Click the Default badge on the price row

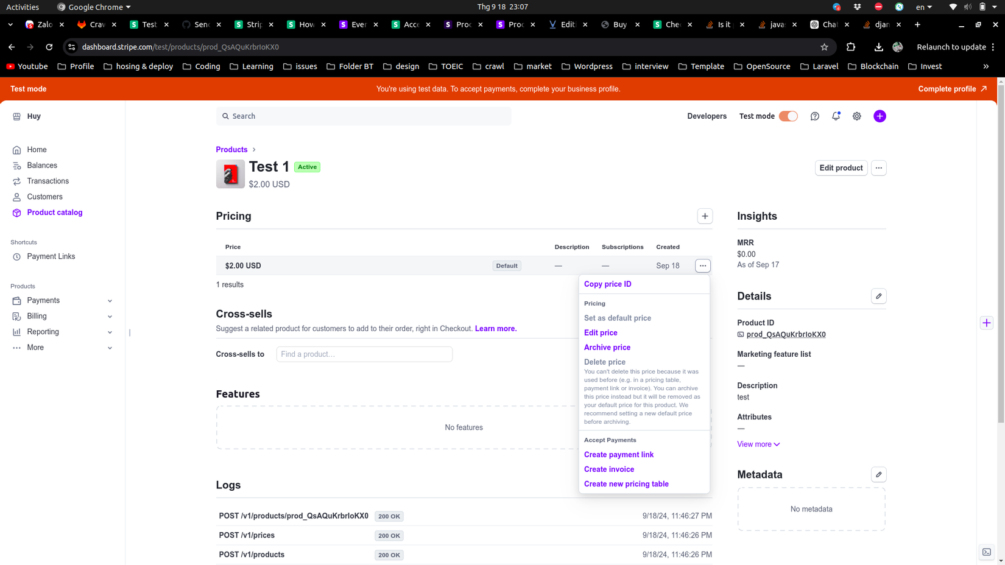(x=506, y=265)
